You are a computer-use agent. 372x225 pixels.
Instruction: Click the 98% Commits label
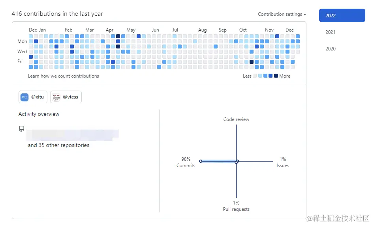(x=186, y=162)
